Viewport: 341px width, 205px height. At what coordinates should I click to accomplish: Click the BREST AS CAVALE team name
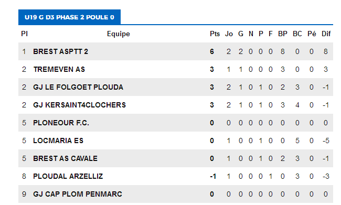pos(65,158)
